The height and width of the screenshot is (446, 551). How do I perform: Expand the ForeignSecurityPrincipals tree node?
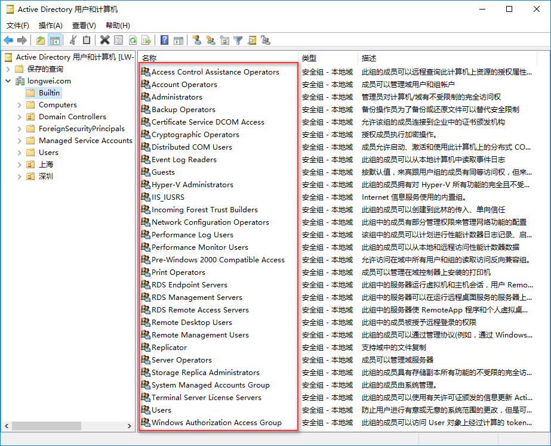tap(19, 129)
